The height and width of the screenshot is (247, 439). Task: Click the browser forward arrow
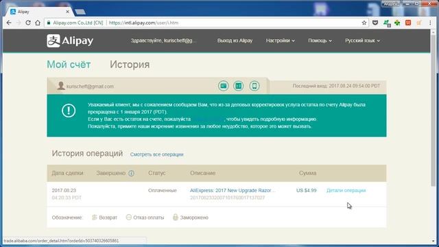coord(19,23)
